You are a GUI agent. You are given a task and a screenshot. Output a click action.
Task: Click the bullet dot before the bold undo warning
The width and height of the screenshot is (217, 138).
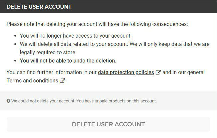[x=15, y=61]
